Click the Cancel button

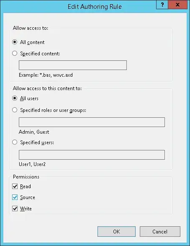(x=160, y=232)
